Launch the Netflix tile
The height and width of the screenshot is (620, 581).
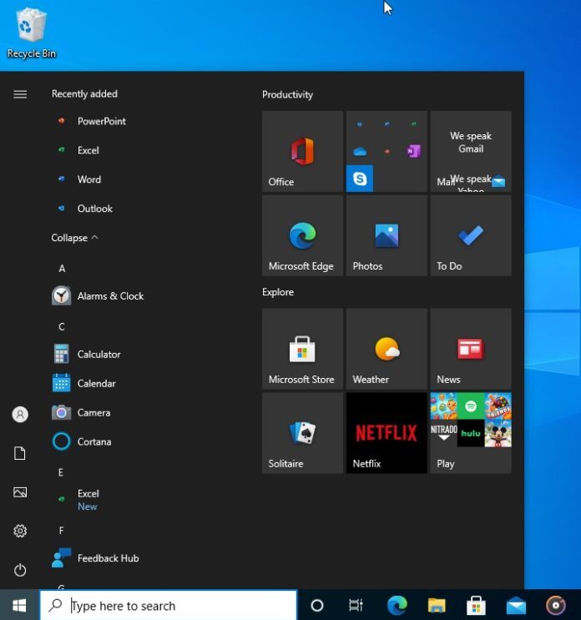386,433
